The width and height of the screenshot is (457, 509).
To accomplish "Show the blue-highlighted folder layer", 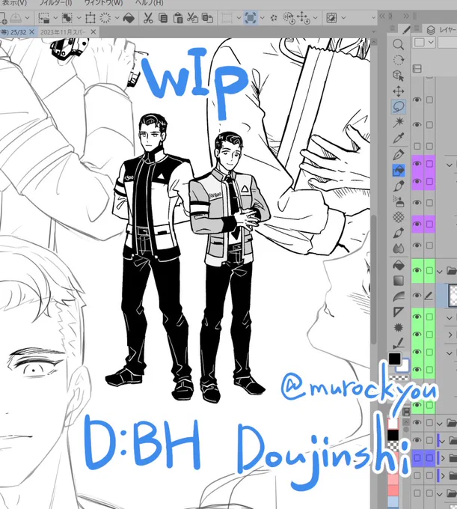I will [x=417, y=457].
